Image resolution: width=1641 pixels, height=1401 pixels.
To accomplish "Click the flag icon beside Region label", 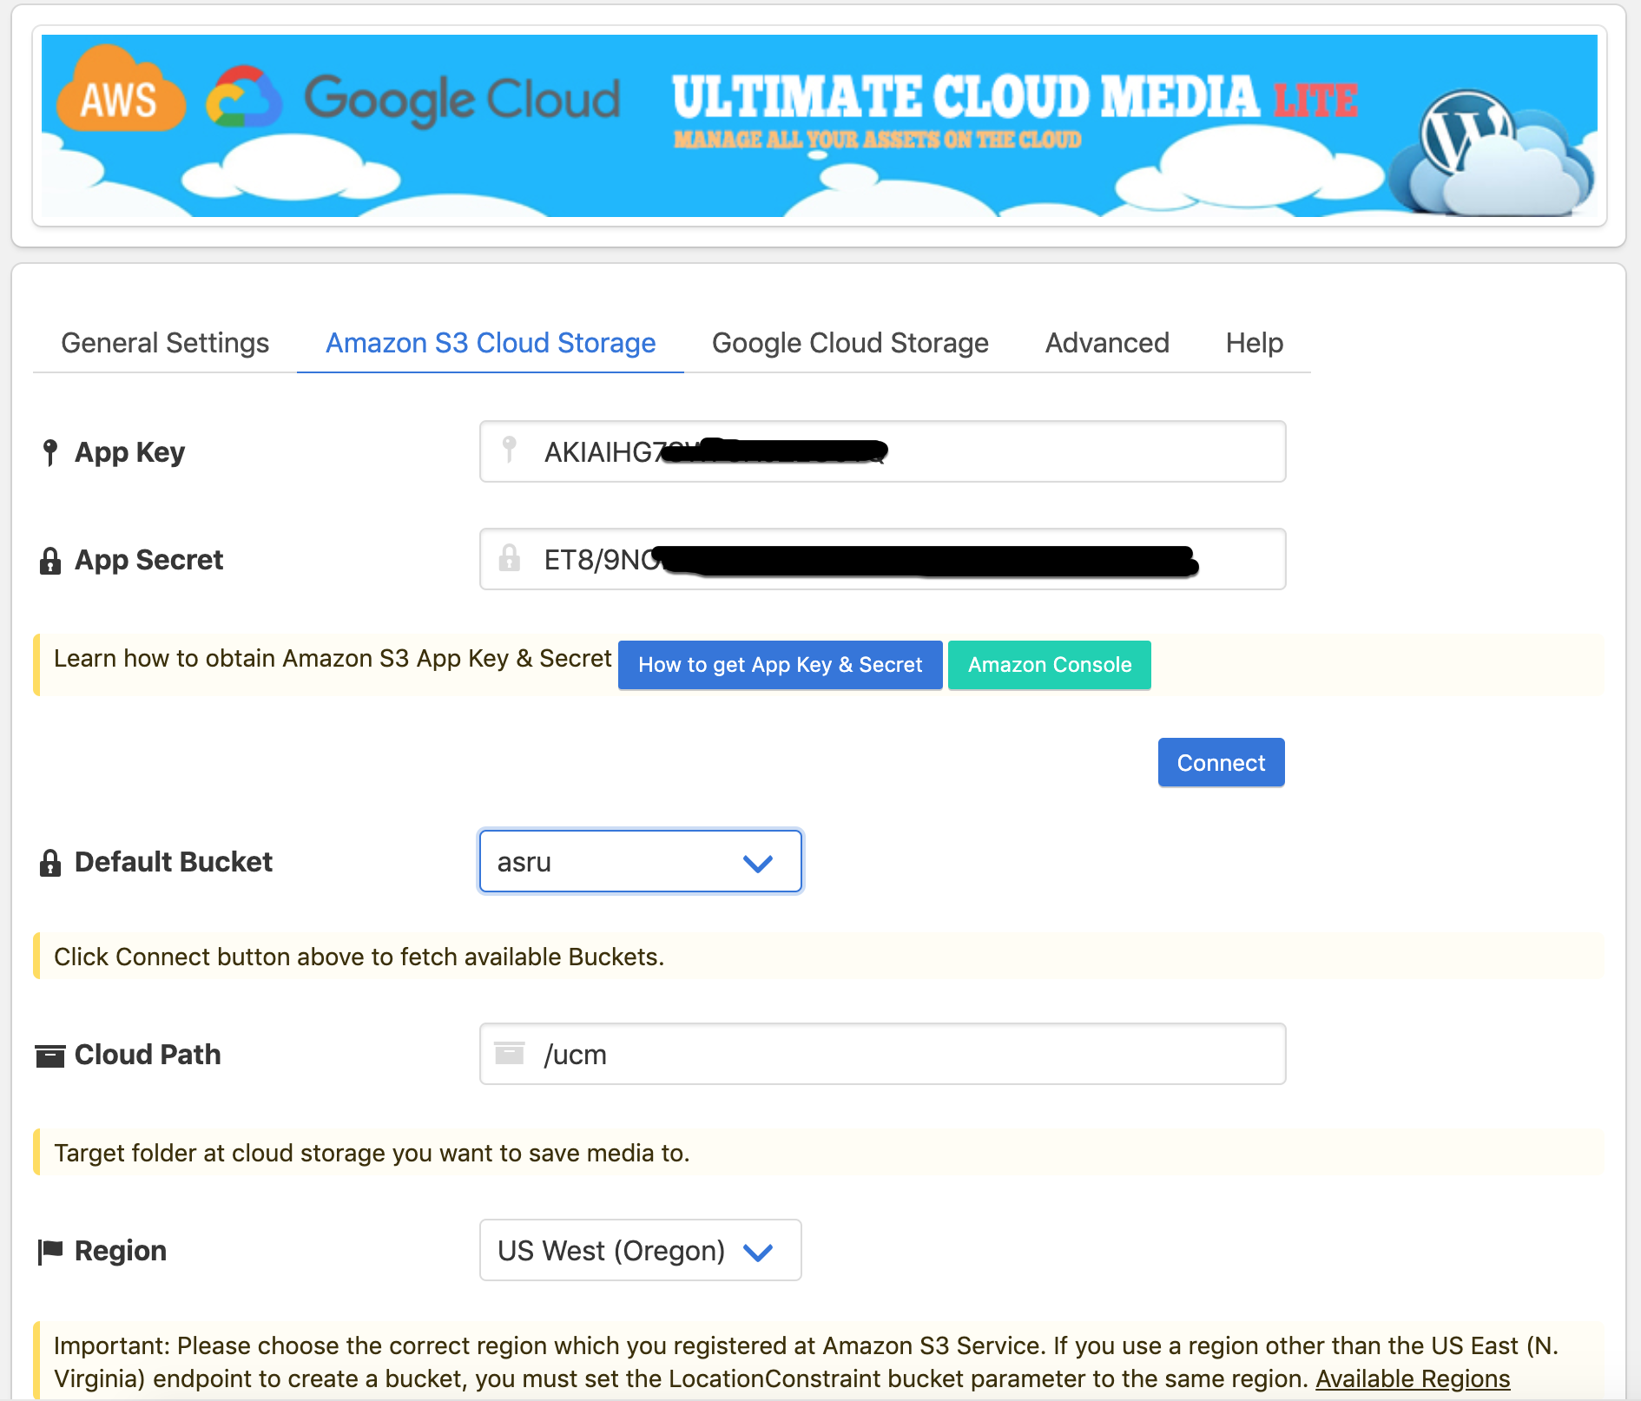I will pyautogui.click(x=50, y=1252).
